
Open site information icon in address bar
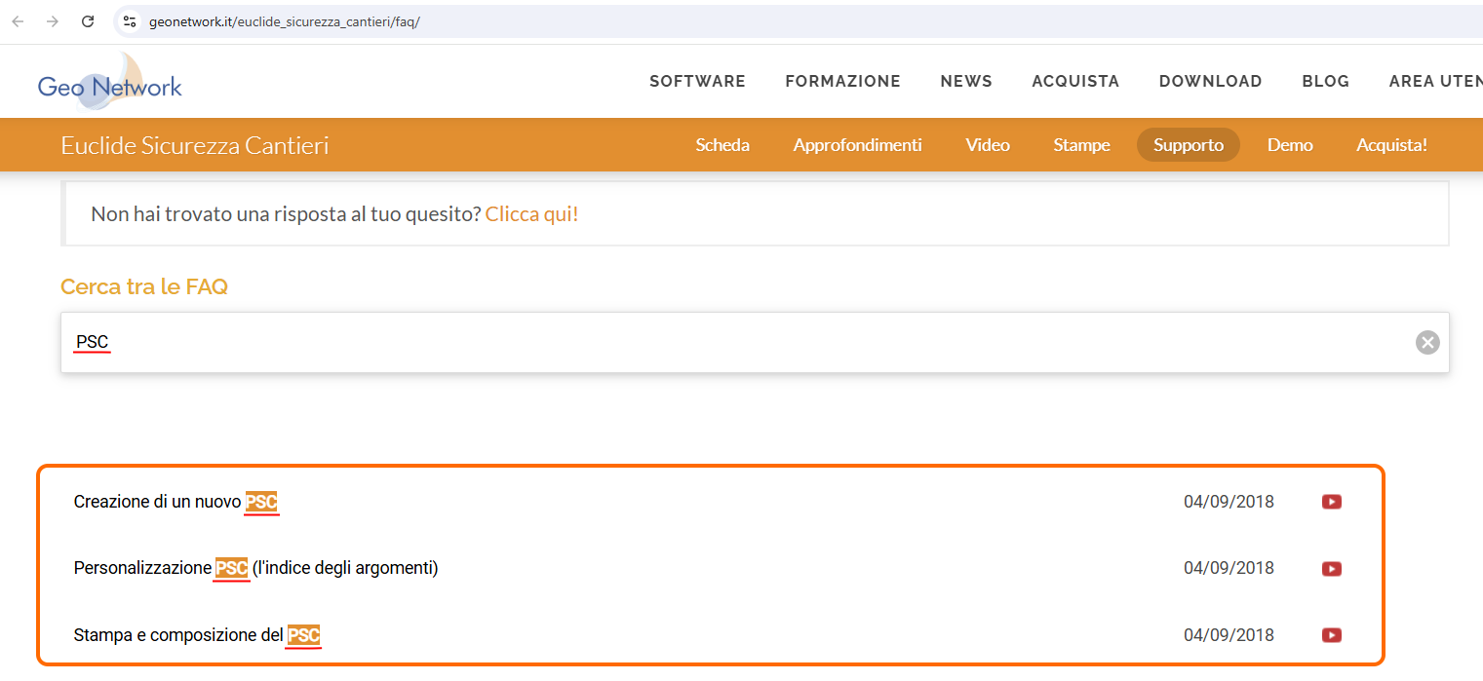click(130, 21)
